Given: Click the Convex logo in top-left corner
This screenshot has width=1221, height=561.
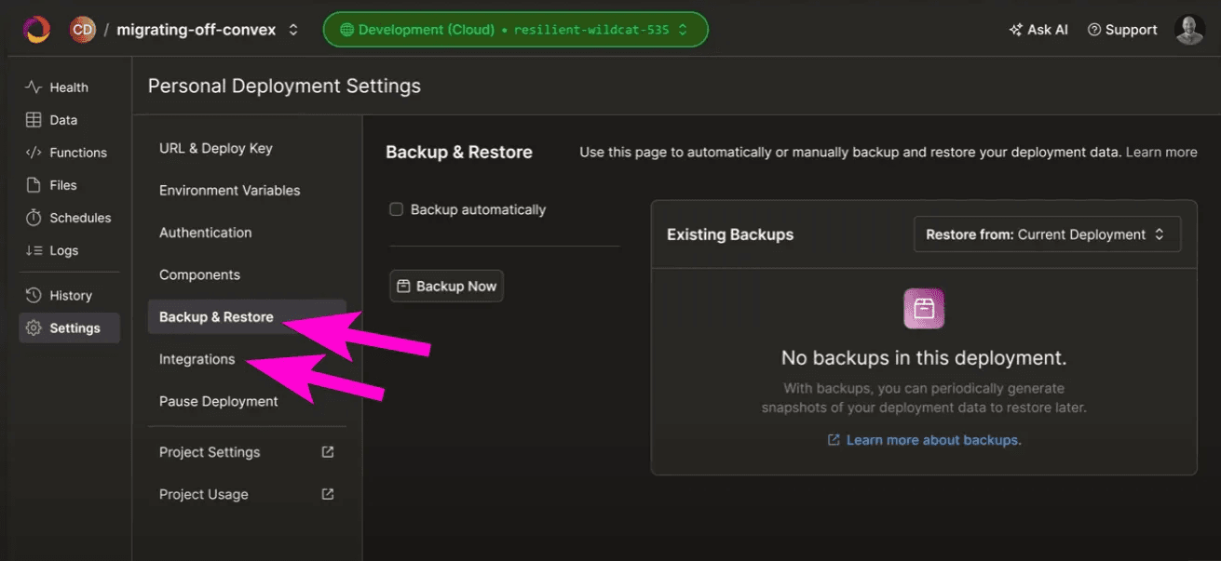Looking at the screenshot, I should tap(36, 30).
